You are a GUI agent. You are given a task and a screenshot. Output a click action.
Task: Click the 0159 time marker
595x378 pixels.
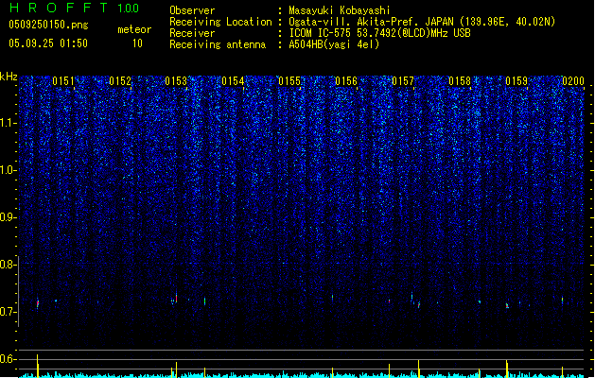pyautogui.click(x=516, y=81)
